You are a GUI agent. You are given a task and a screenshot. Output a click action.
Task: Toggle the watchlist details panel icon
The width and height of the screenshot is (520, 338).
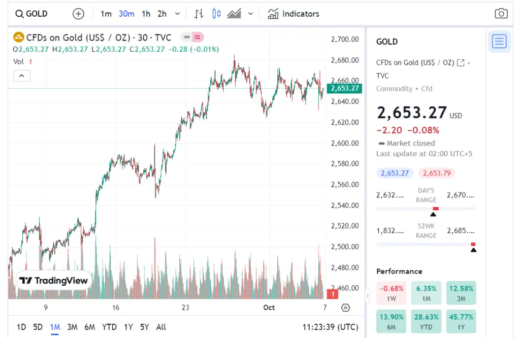[x=499, y=42]
